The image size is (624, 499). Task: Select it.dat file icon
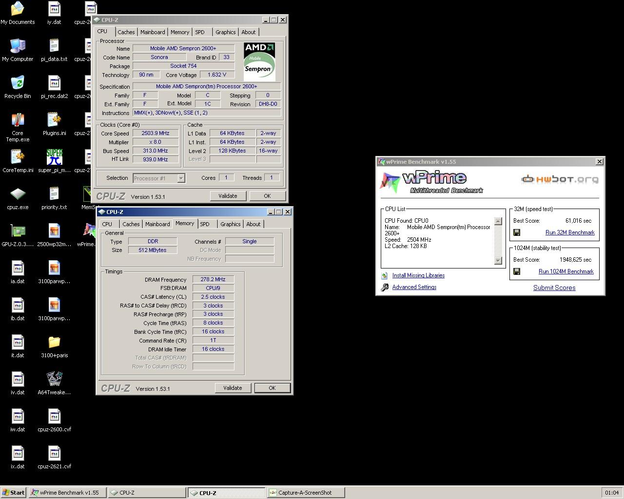(18, 346)
